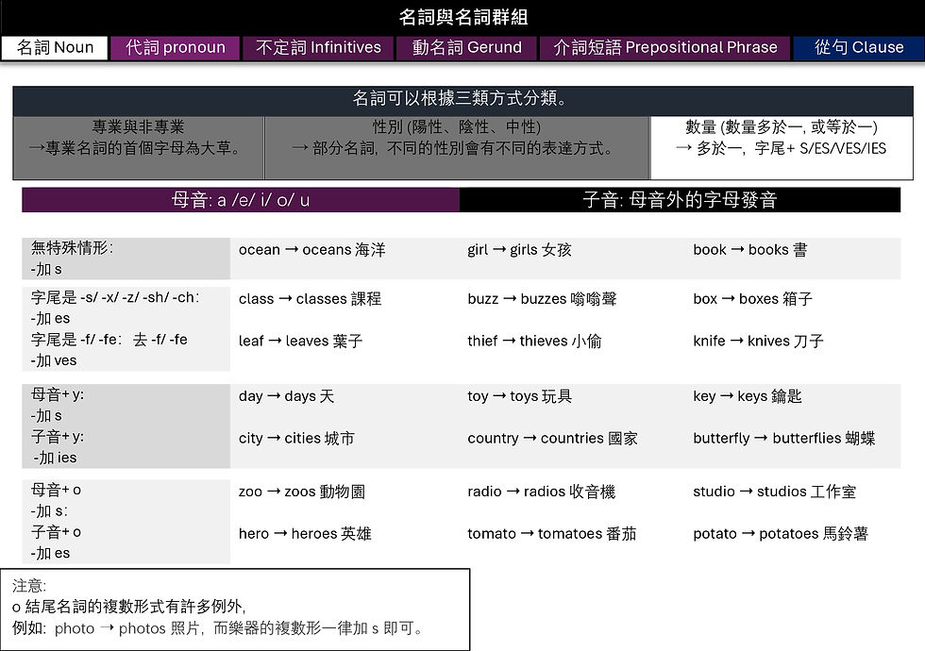The width and height of the screenshot is (925, 651).
Task: Click the 無特殊情形 -加 s rule cell
Action: (x=126, y=259)
